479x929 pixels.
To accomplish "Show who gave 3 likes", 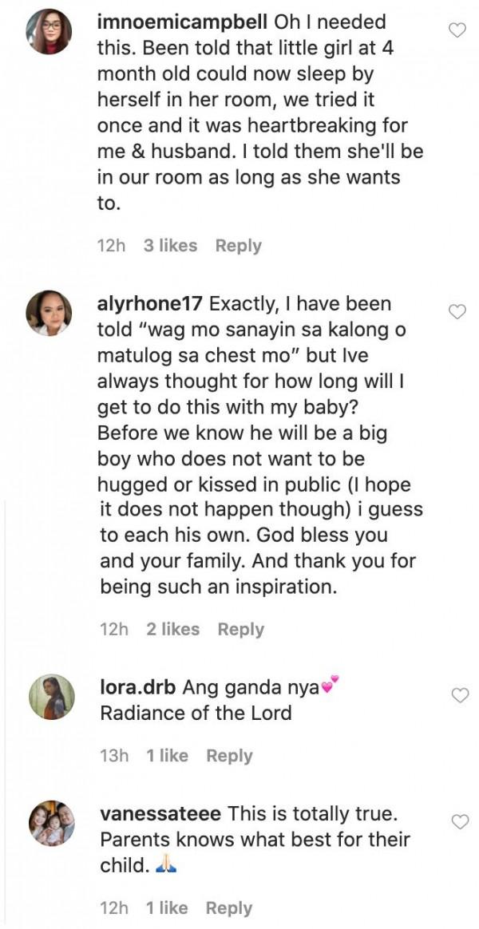I will click(170, 246).
